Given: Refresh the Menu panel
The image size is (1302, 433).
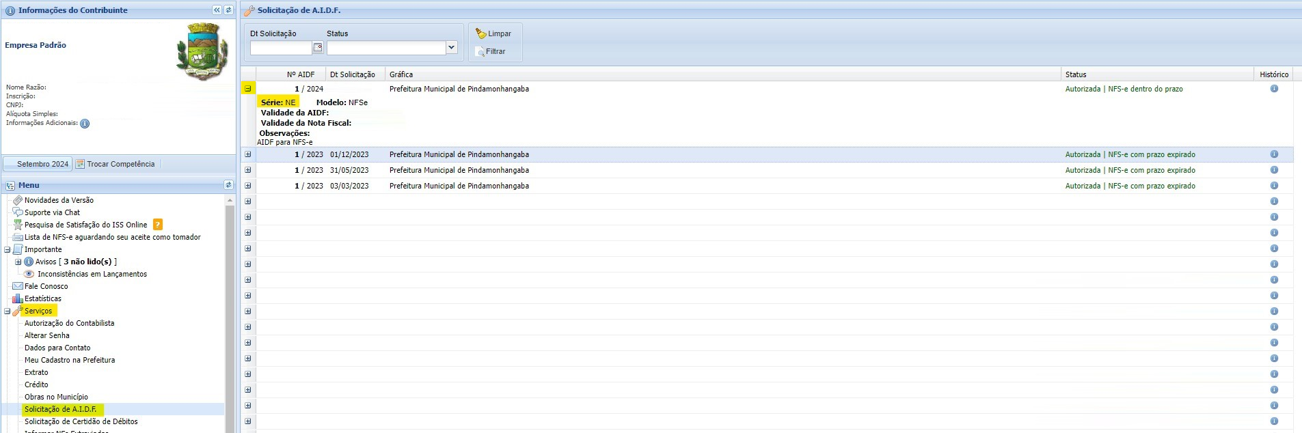Looking at the screenshot, I should 228,185.
